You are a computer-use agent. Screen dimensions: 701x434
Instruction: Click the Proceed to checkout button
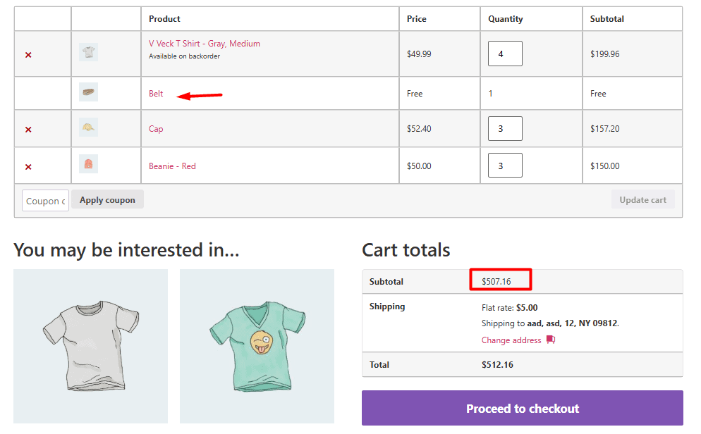[x=522, y=409]
